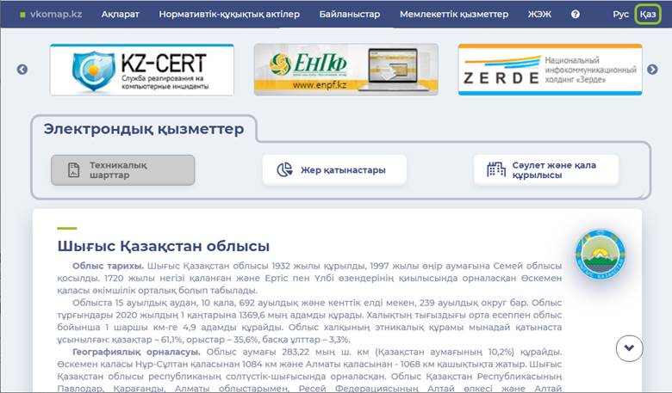Open the Мемлекеттік қызметтер menu
Screen dimensions: 672x393
[454, 15]
